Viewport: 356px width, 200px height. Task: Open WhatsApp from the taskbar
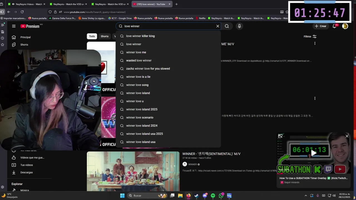[x=221, y=196]
